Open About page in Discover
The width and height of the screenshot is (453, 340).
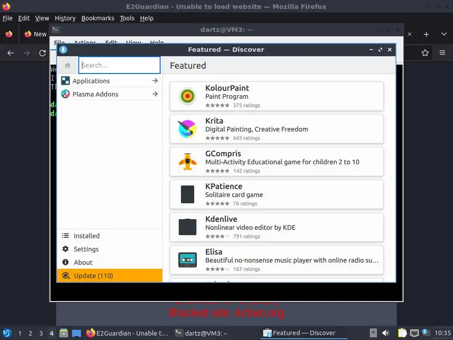(110, 262)
